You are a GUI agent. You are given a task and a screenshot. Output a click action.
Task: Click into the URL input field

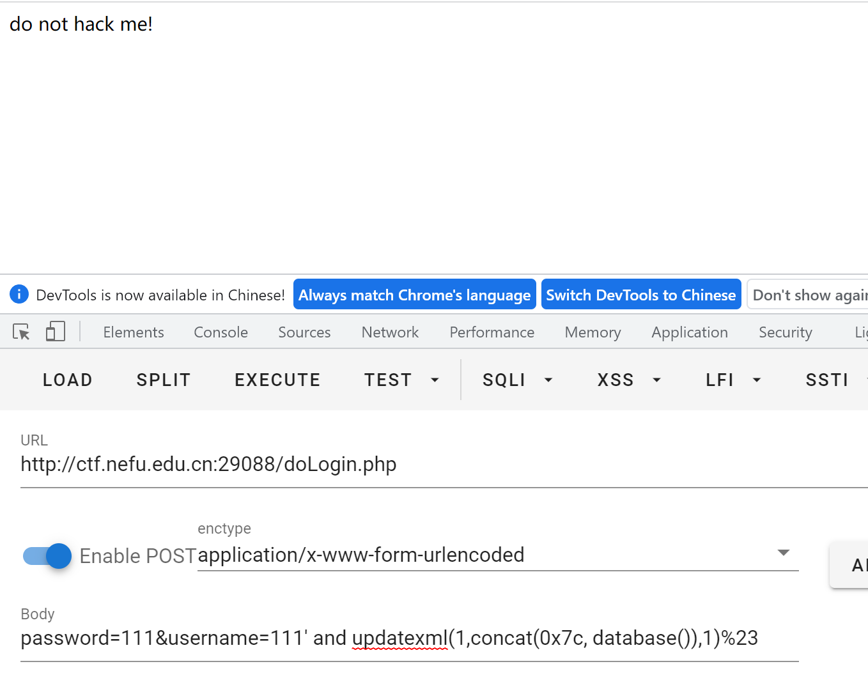coord(441,465)
